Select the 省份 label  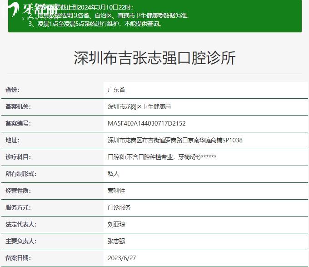point(13,90)
